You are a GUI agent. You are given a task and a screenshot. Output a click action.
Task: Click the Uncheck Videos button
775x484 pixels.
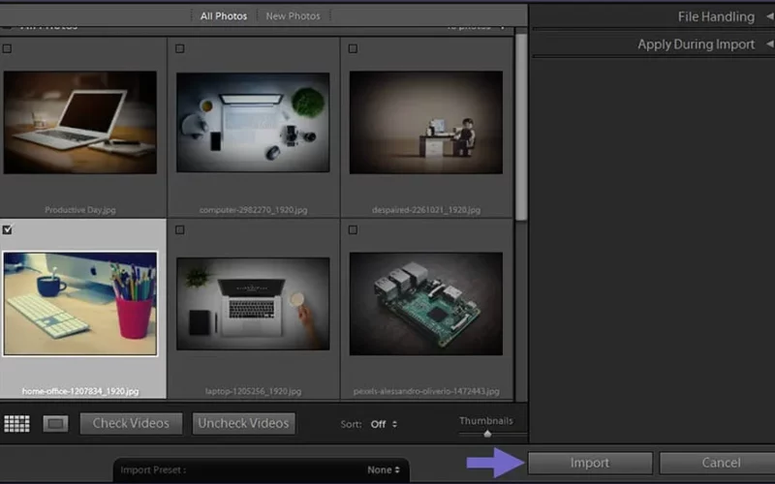[x=244, y=424]
